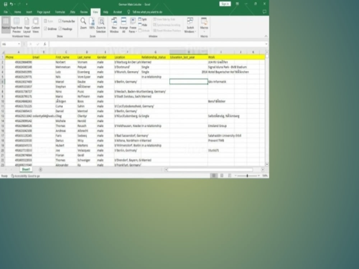Click the Save icon in title bar
Image resolution: width=359 pixels, height=269 pixels.
[x=5, y=4]
